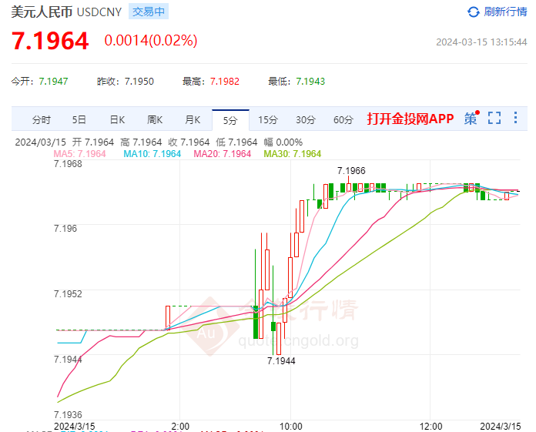Image resolution: width=536 pixels, height=432 pixels.
Task: Click the MA5: 7.1964 legend label
Action: (x=79, y=154)
